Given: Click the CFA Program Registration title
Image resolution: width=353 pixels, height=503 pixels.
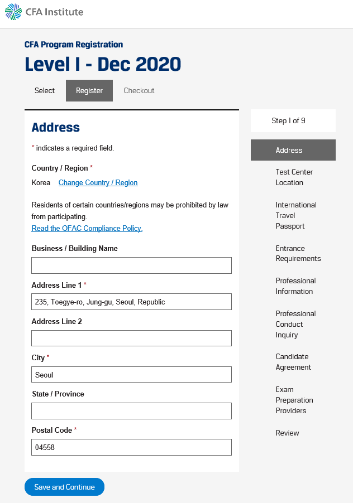Looking at the screenshot, I should pos(74,45).
